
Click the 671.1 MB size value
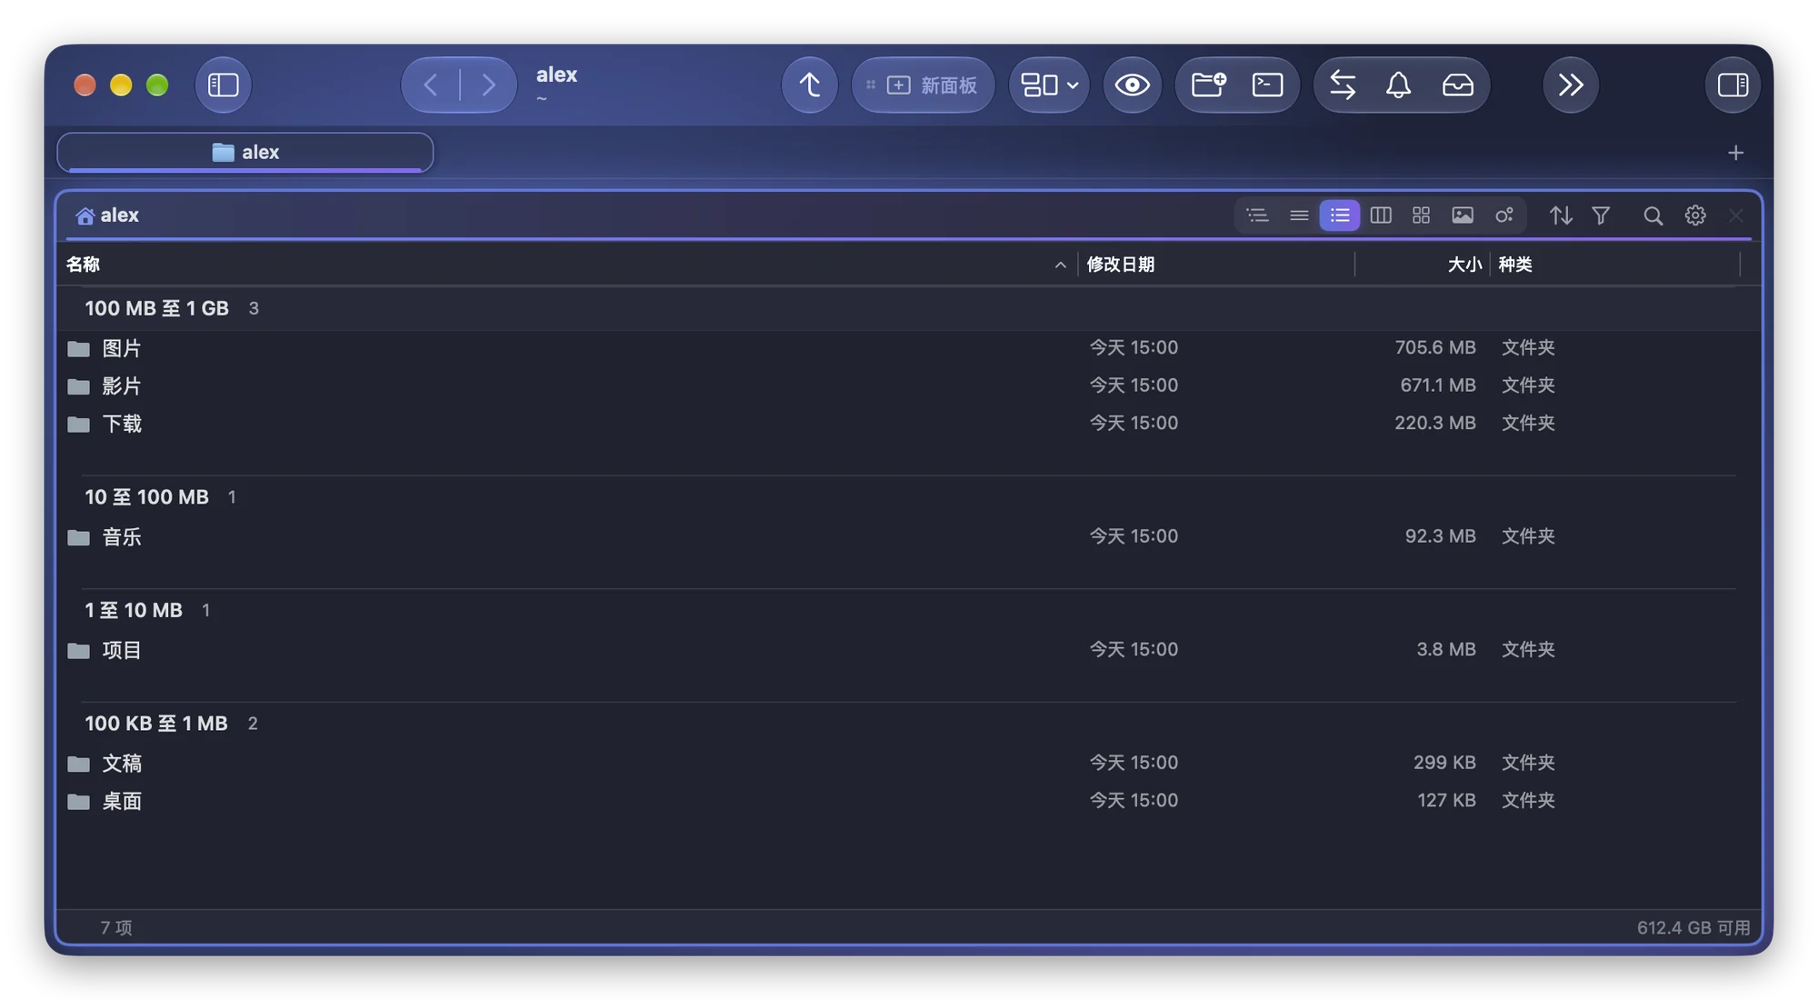[x=1438, y=385]
